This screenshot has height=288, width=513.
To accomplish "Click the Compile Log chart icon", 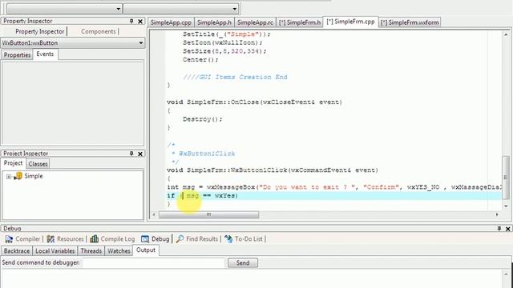I will click(x=94, y=239).
